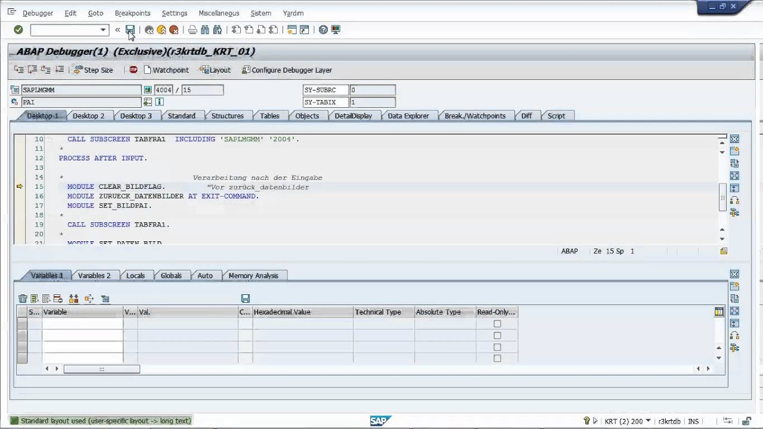Click the Last Page icon
The height and width of the screenshot is (429, 763).
pos(274,30)
